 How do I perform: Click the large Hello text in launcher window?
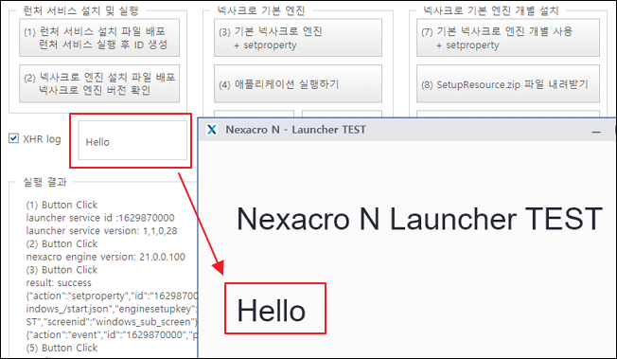[x=271, y=310]
